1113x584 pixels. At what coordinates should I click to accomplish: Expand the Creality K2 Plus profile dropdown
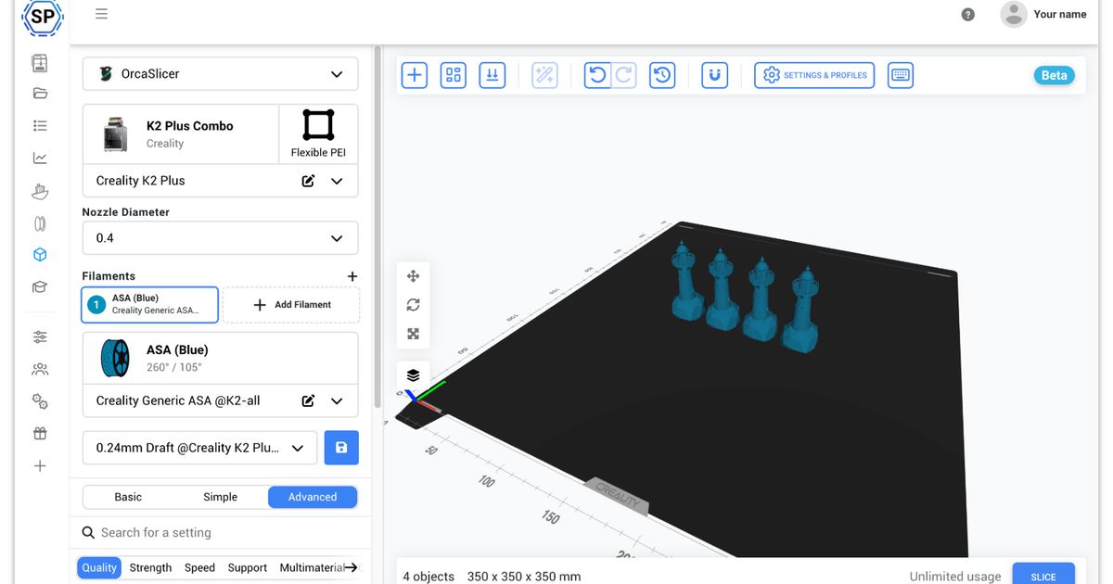[x=338, y=181]
